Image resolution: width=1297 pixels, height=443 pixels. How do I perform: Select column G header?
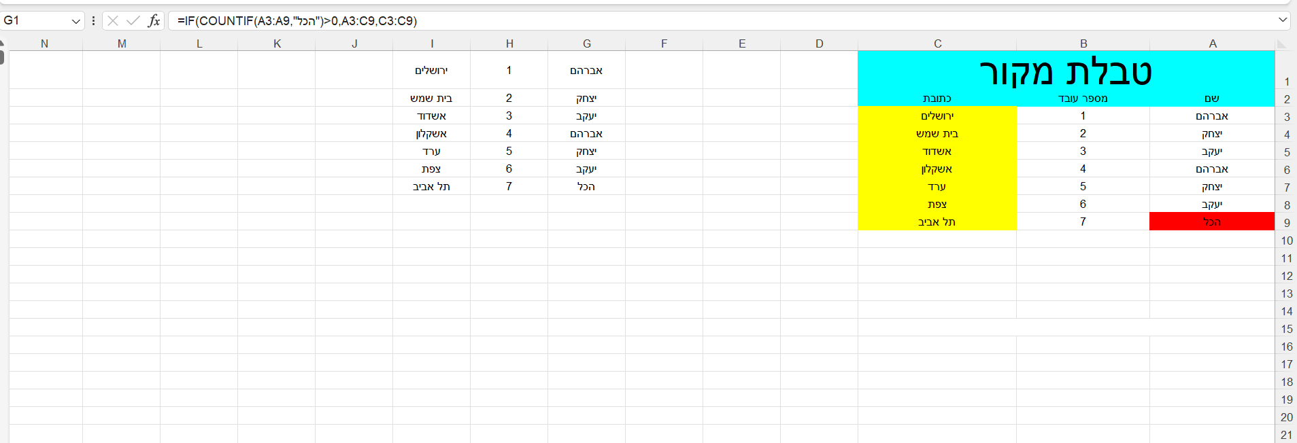[x=586, y=44]
